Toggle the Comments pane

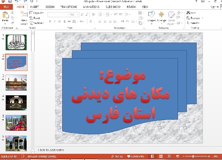[x=136, y=156]
